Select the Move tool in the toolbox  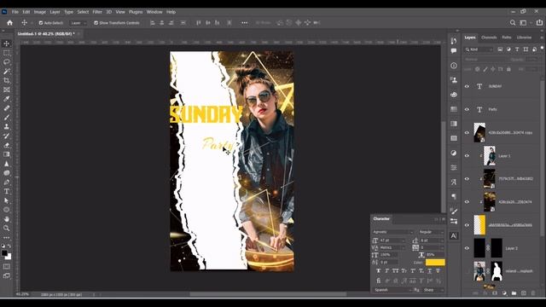coord(7,43)
